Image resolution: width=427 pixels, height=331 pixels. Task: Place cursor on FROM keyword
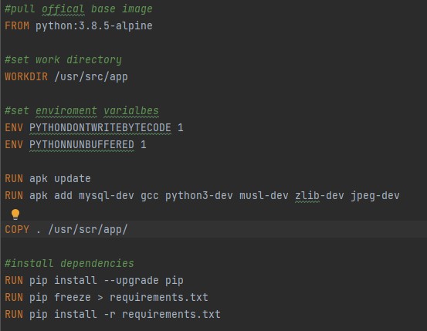click(17, 26)
